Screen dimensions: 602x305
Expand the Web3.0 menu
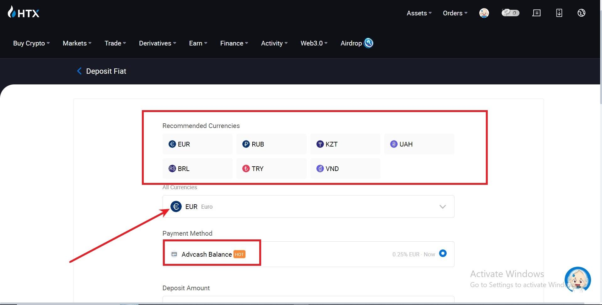[x=314, y=43]
